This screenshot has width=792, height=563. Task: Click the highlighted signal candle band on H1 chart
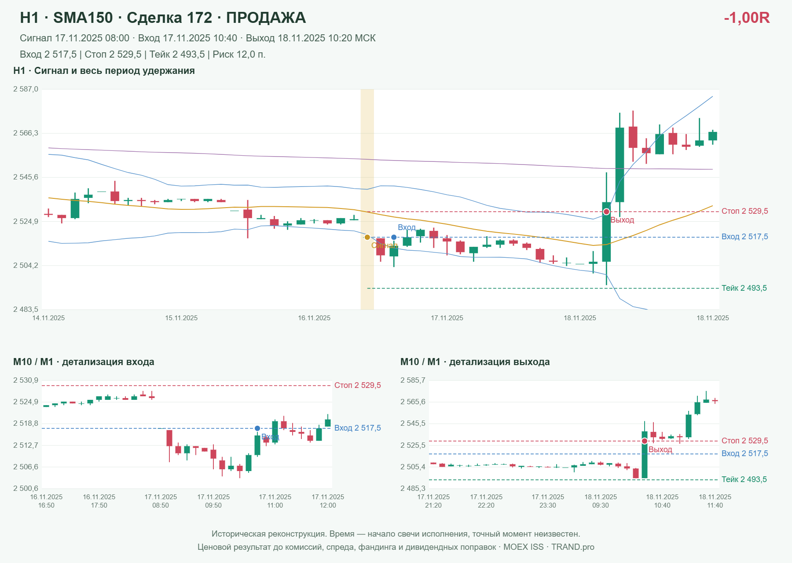click(x=367, y=199)
